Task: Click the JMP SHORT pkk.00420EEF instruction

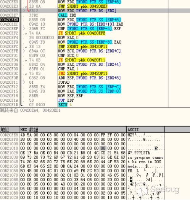Action: tap(83, 6)
